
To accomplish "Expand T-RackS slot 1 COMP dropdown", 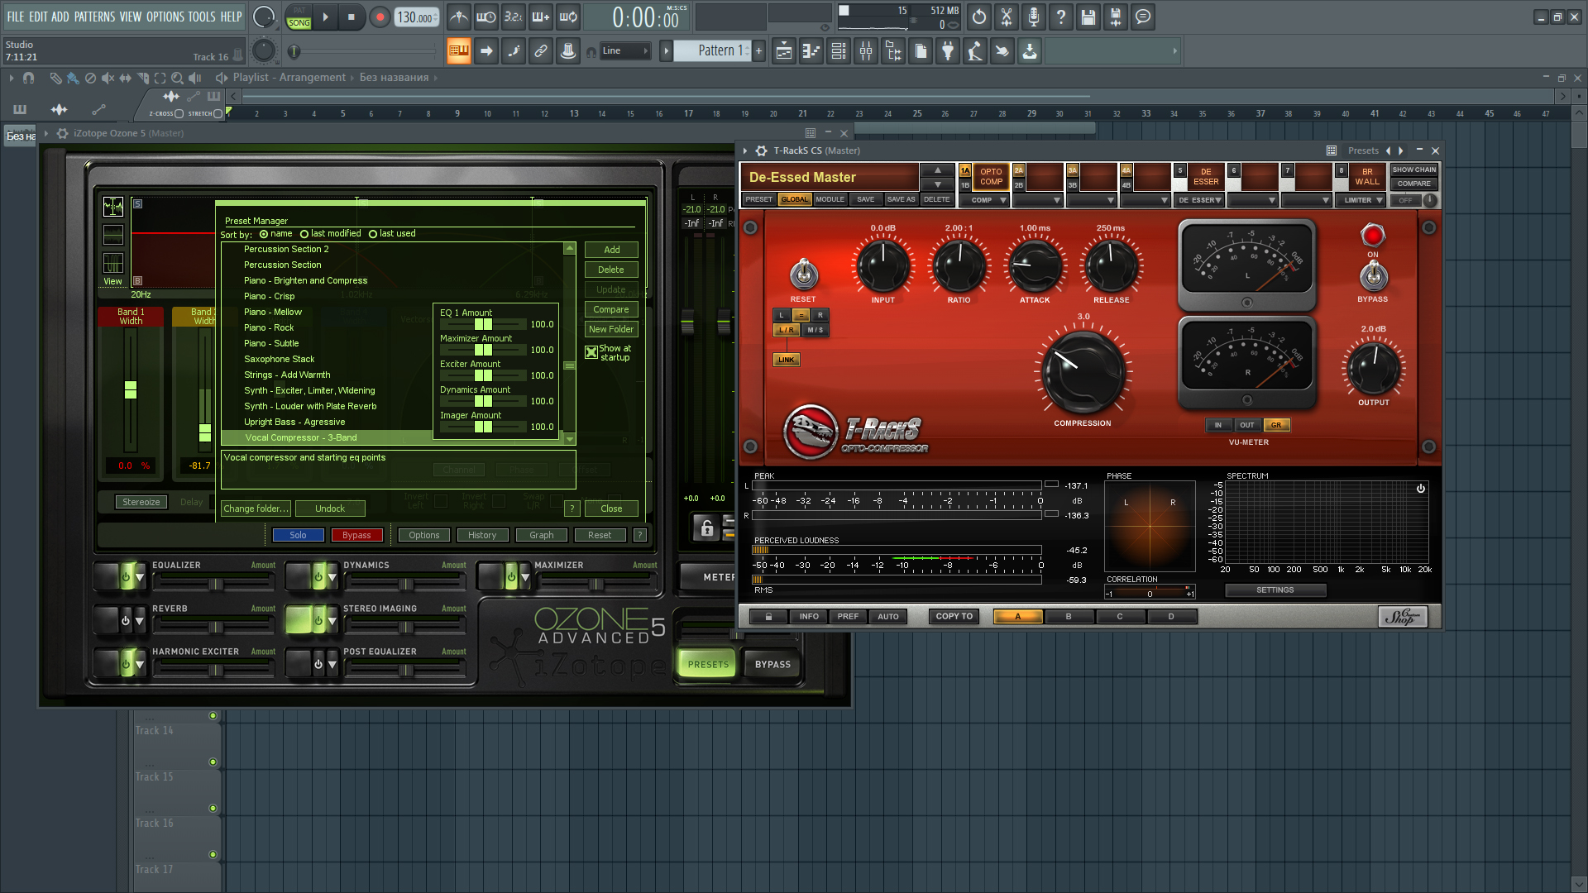I will coord(984,200).
